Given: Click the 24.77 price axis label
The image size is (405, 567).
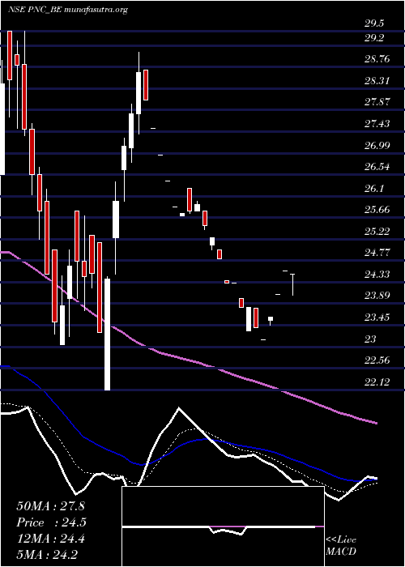Looking at the screenshot, I should [377, 253].
